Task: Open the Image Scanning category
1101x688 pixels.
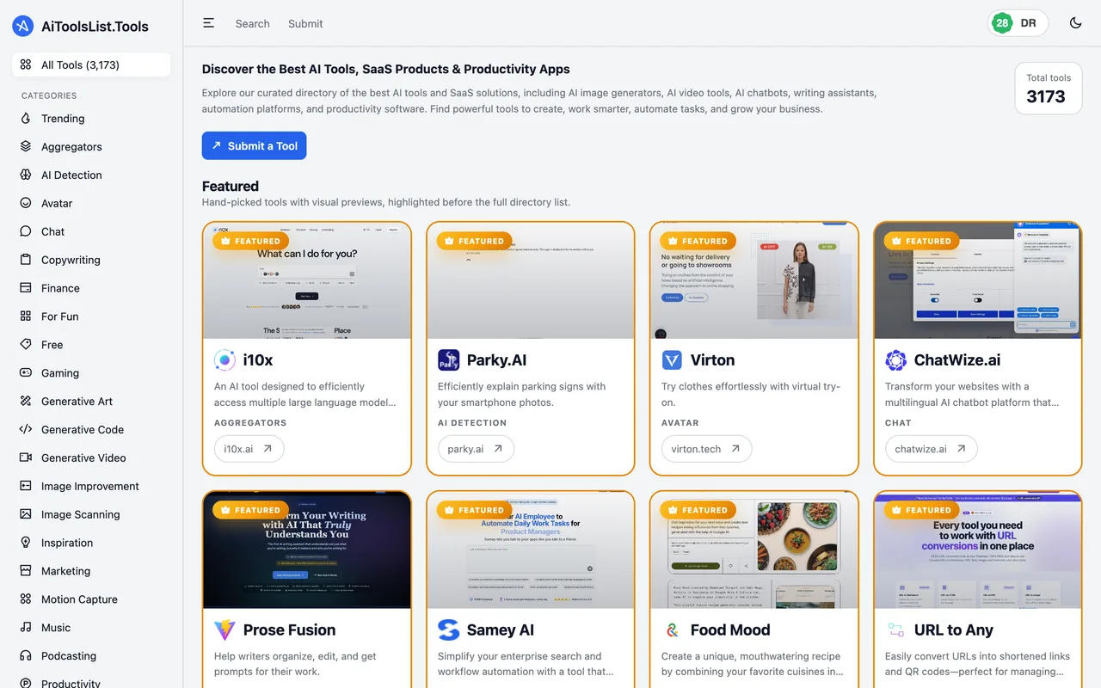Action: 91,514
